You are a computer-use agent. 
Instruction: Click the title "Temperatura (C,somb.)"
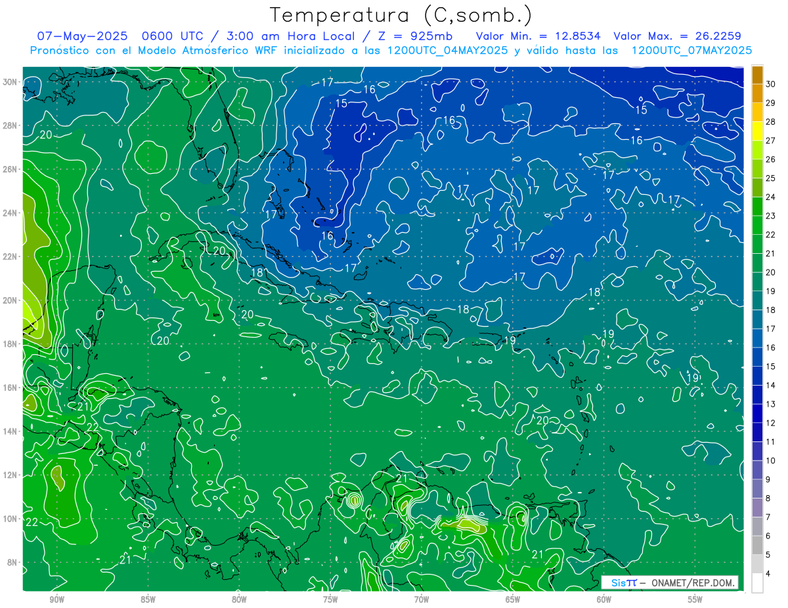pyautogui.click(x=401, y=15)
